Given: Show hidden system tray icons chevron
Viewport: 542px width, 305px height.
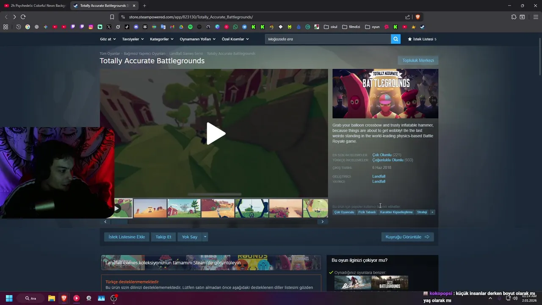Looking at the screenshot, I should coord(490,298).
